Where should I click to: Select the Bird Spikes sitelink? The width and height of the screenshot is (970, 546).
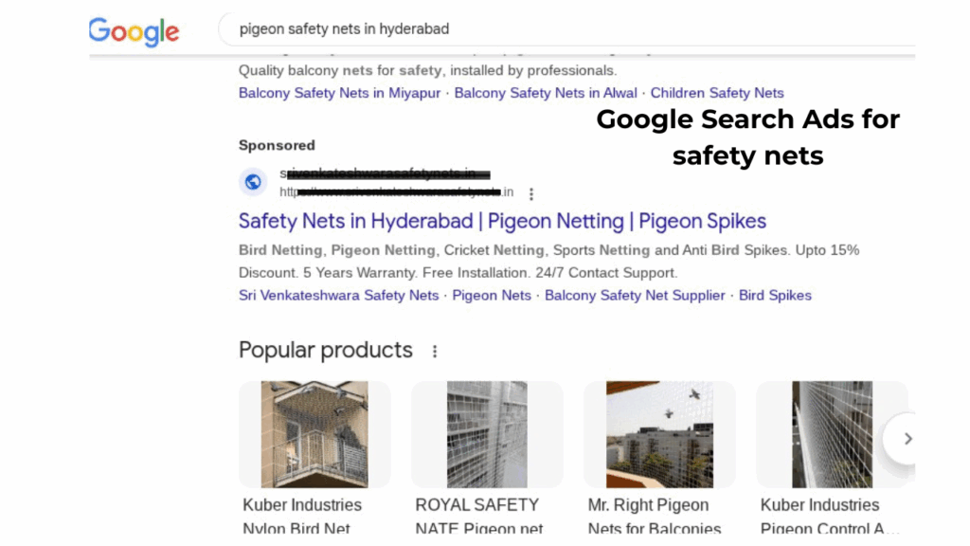click(x=775, y=296)
